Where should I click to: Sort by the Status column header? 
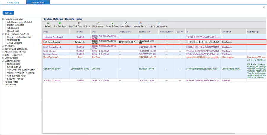[80, 32]
